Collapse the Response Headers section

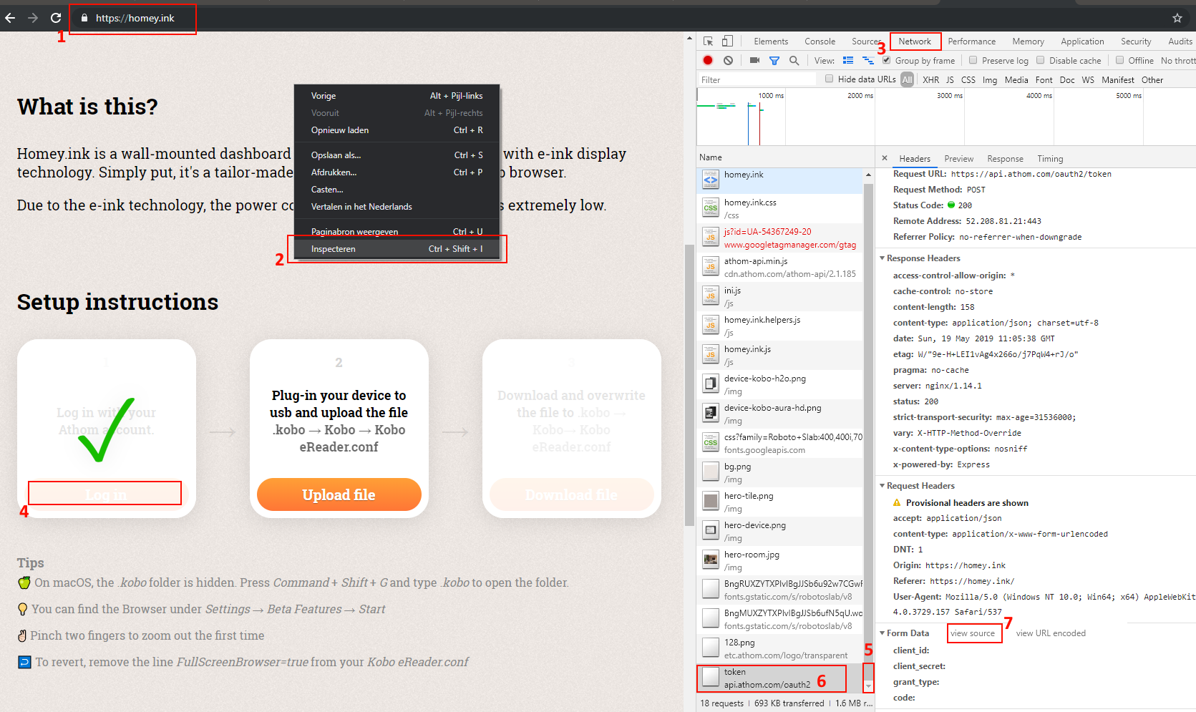click(883, 258)
